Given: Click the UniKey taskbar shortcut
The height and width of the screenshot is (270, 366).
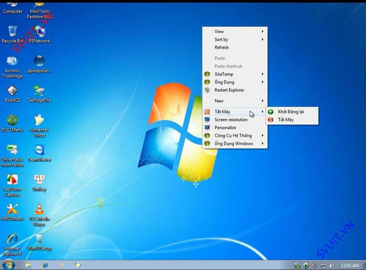Looking at the screenshot, I should coord(62,265).
